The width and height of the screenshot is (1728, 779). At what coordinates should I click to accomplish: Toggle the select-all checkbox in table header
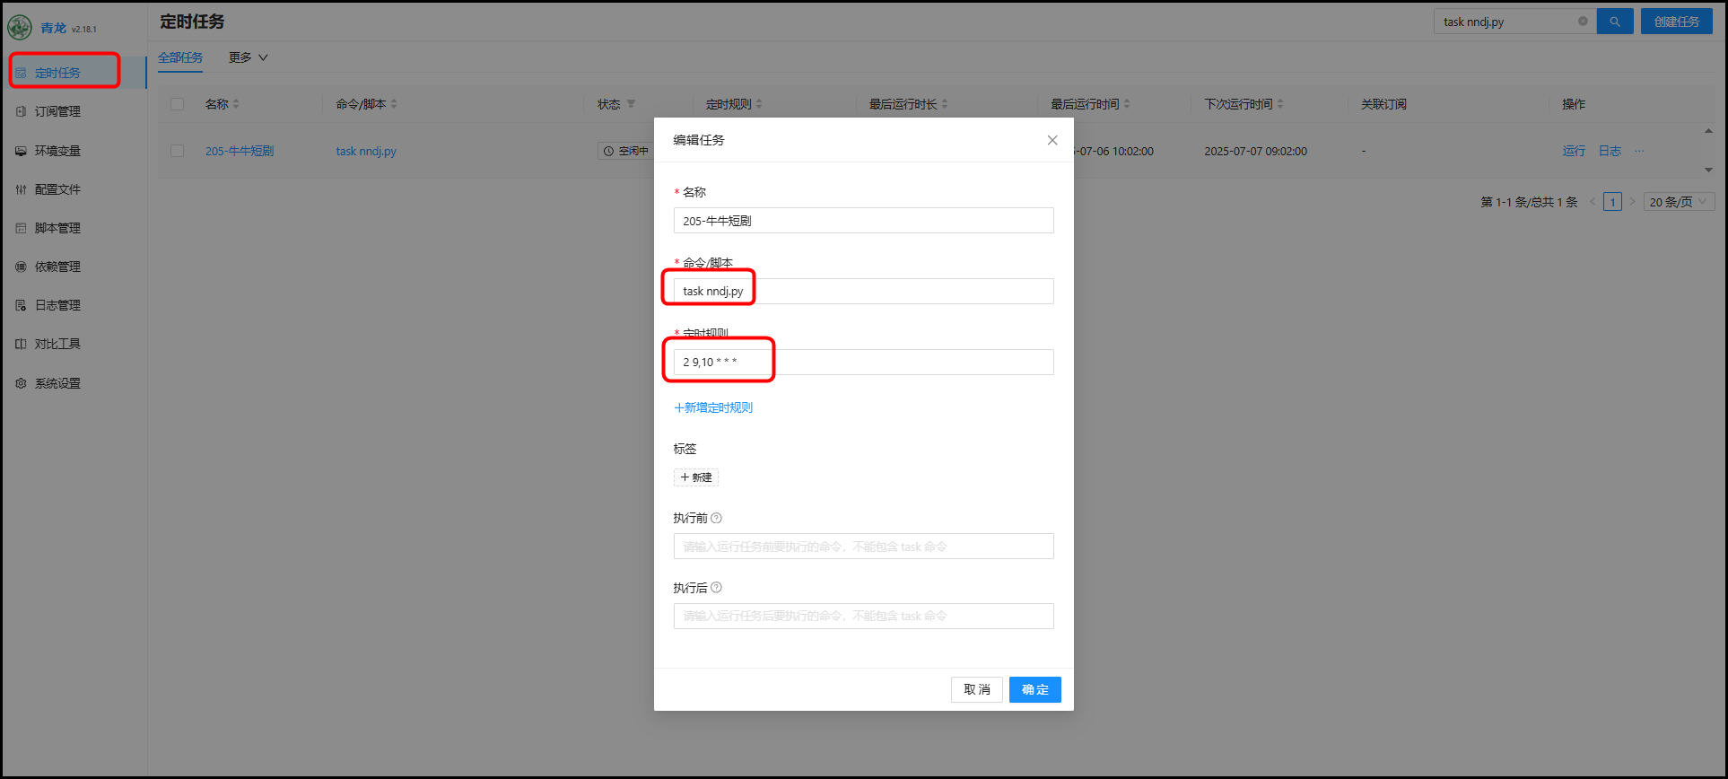coord(178,104)
